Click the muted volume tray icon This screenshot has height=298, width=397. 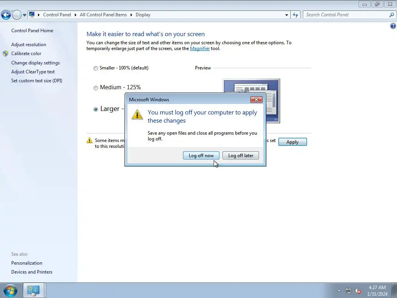point(358,291)
